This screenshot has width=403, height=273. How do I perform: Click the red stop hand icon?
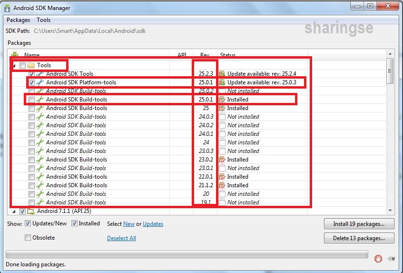(378, 258)
